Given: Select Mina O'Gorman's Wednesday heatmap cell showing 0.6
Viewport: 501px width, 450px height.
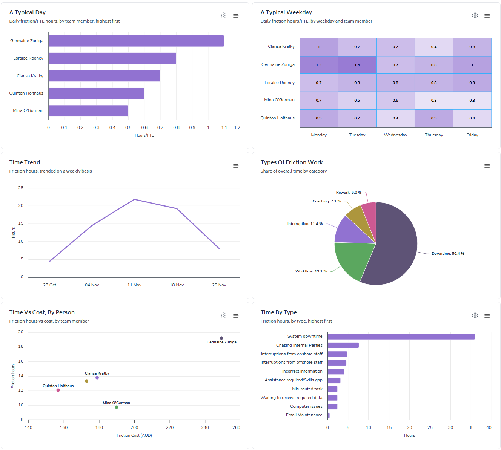Looking at the screenshot, I should click(395, 101).
